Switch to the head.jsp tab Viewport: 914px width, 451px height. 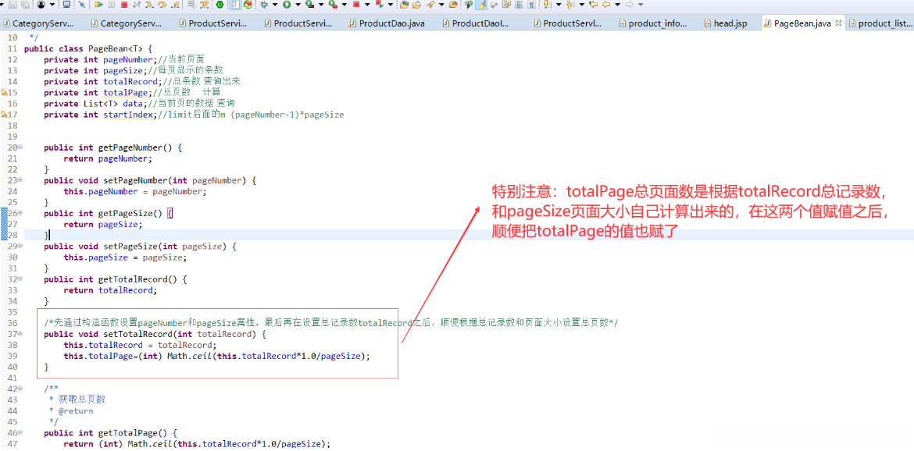[727, 24]
